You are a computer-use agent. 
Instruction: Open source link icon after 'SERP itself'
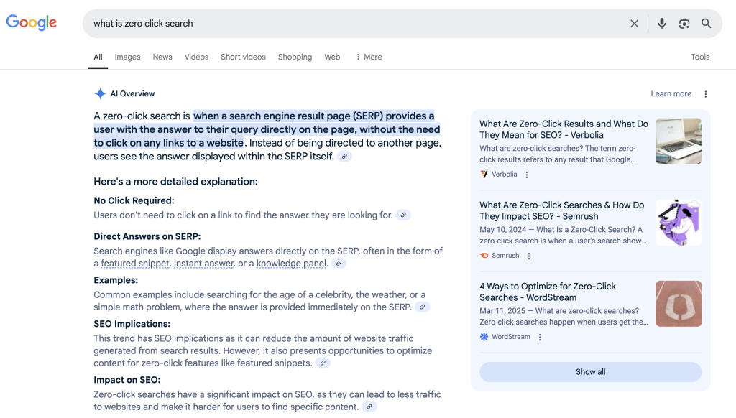tap(344, 157)
